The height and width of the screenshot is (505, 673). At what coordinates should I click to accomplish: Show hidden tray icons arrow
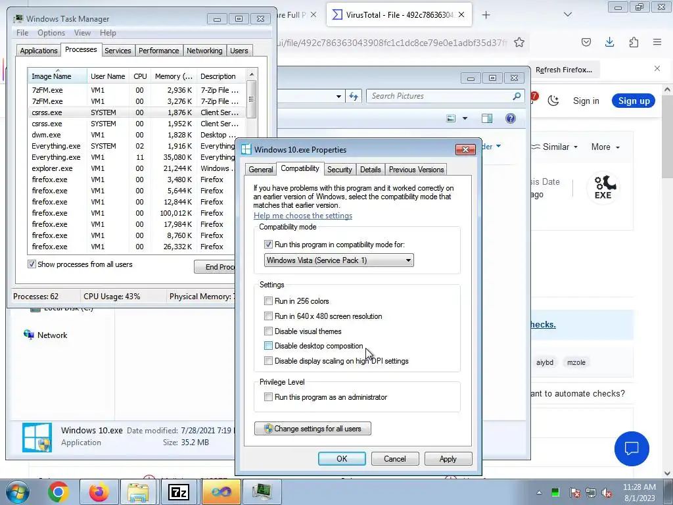click(539, 493)
